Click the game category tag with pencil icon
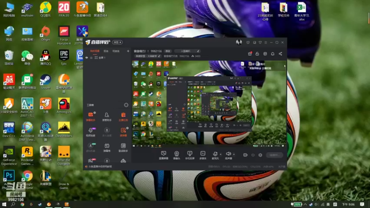The image size is (370, 208). pos(148,56)
